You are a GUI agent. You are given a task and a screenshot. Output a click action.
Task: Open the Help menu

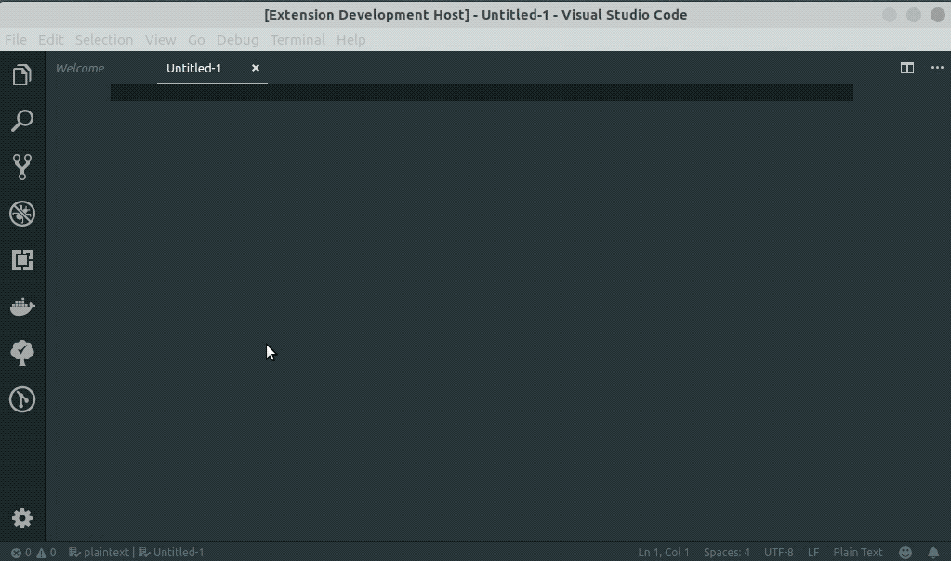(350, 39)
